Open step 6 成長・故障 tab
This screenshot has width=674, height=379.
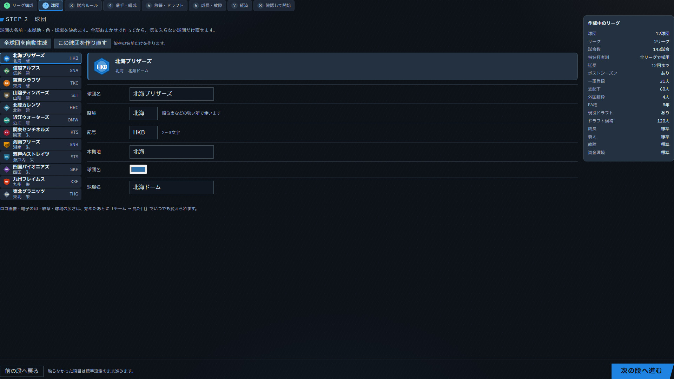click(207, 6)
